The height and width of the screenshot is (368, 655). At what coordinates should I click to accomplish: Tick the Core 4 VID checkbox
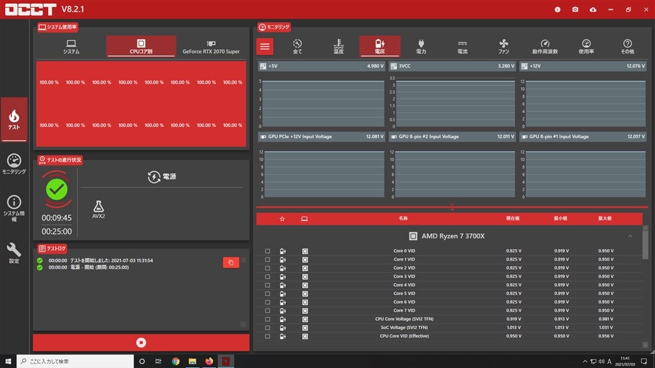click(x=267, y=286)
